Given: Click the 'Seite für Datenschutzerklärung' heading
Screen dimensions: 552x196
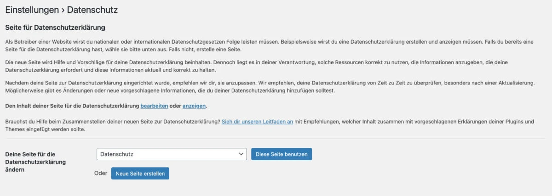Looking at the screenshot, I should click(x=55, y=28).
